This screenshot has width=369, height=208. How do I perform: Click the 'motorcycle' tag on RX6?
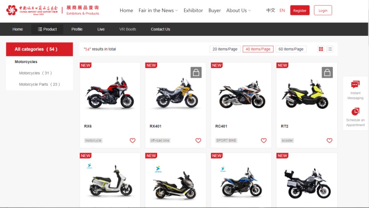(x=93, y=141)
